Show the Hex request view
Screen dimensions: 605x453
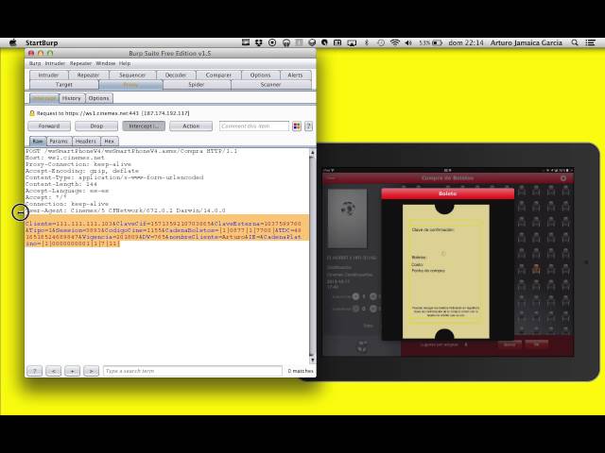tap(110, 142)
